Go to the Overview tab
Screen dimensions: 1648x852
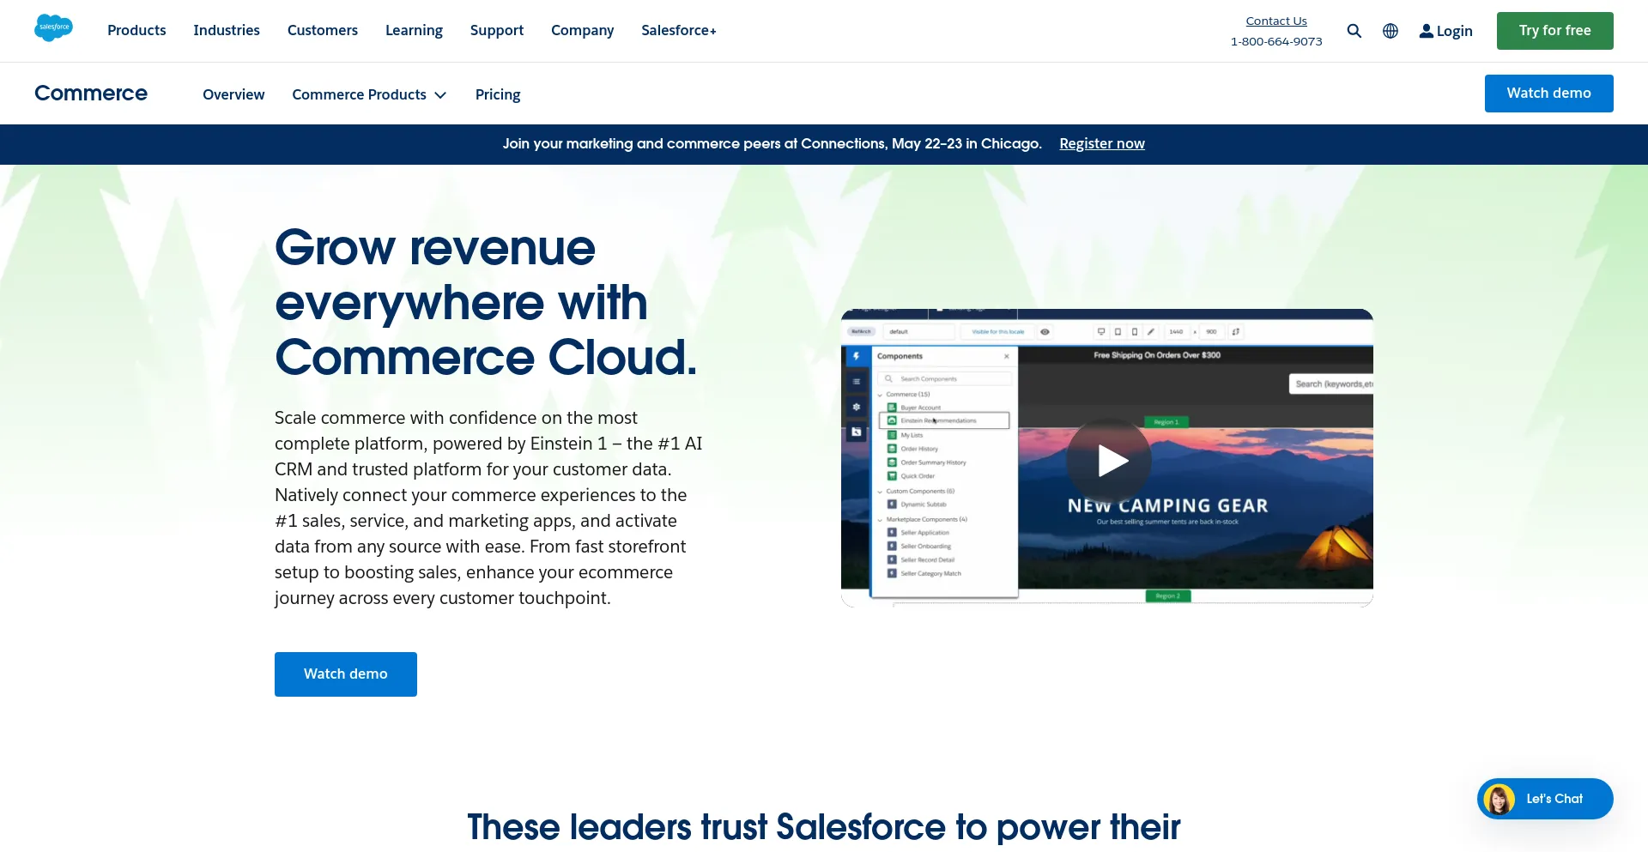[233, 94]
